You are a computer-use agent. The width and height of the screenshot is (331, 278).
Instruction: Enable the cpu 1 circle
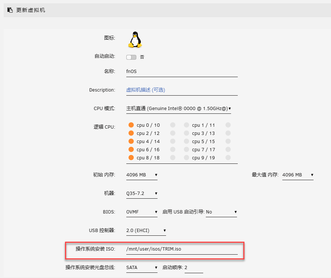click(x=186, y=125)
